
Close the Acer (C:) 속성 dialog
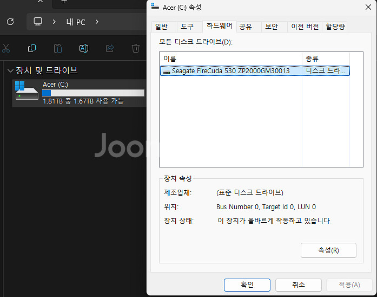[x=368, y=7]
